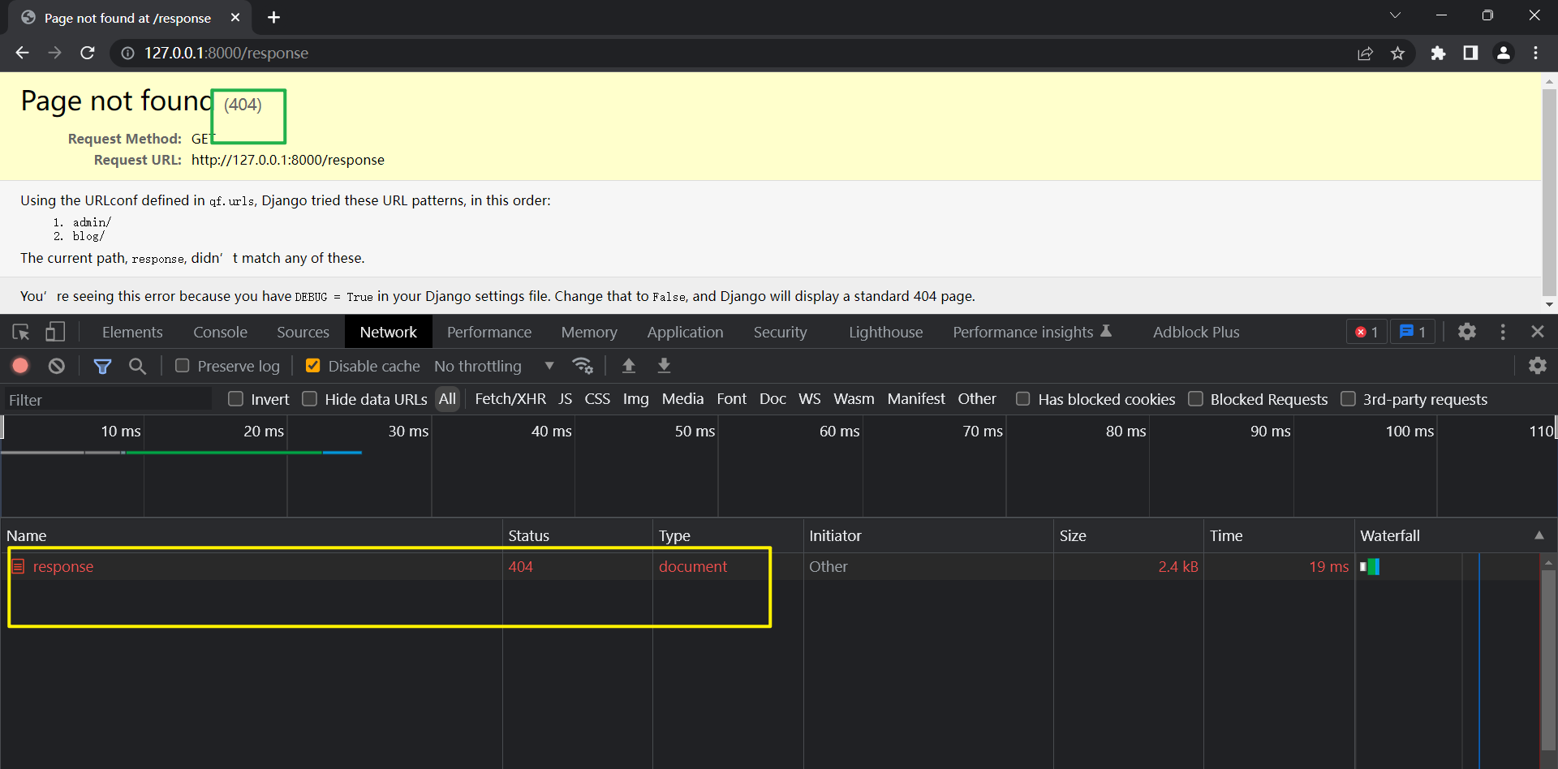Share this page icon
This screenshot has width=1558, height=769.
click(1365, 53)
